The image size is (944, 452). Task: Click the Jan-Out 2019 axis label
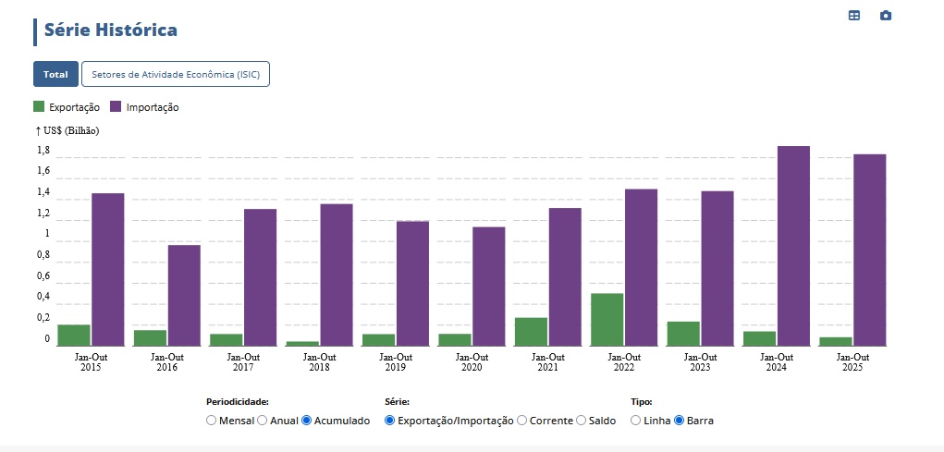pyautogui.click(x=395, y=362)
